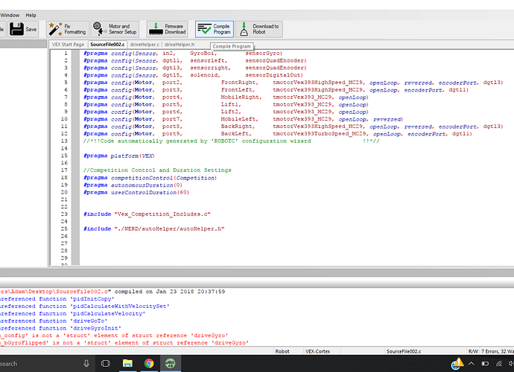Image resolution: width=514 pixels, height=372 pixels.
Task: Click the pidCalculateVelocity warning line
Action: pos(72,313)
